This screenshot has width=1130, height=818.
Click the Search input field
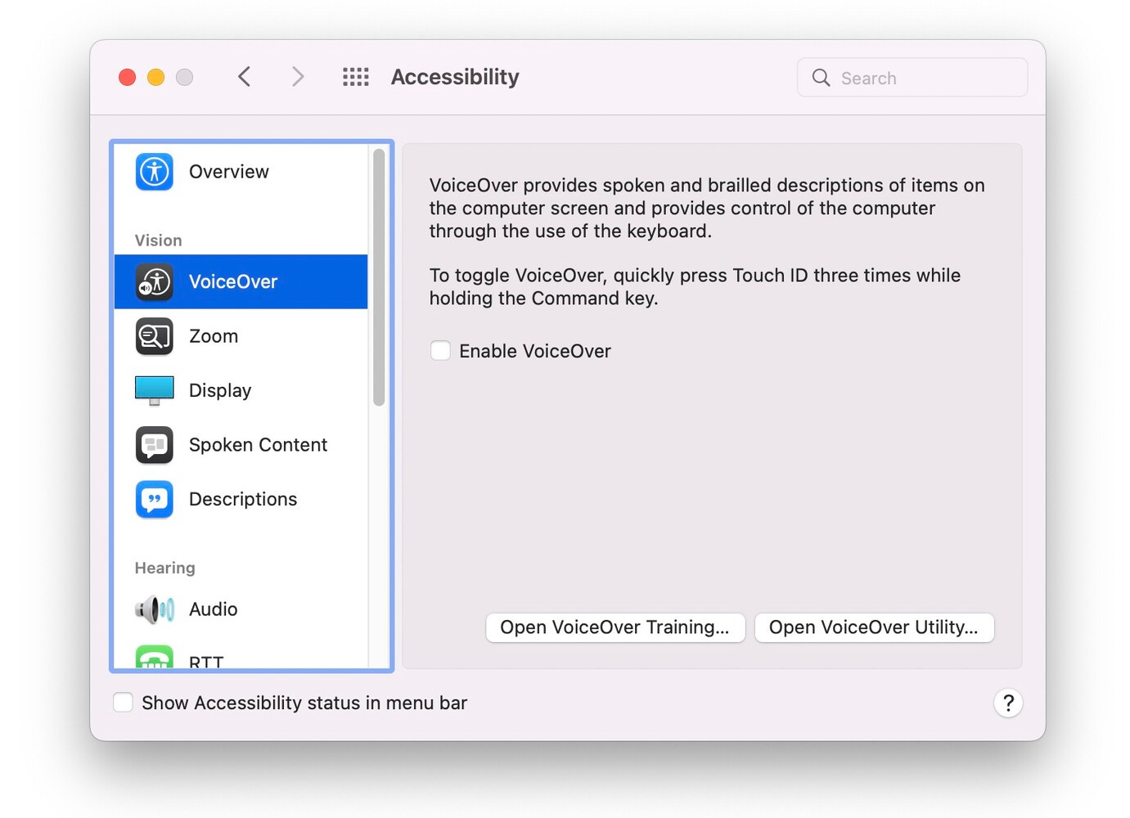click(x=912, y=78)
